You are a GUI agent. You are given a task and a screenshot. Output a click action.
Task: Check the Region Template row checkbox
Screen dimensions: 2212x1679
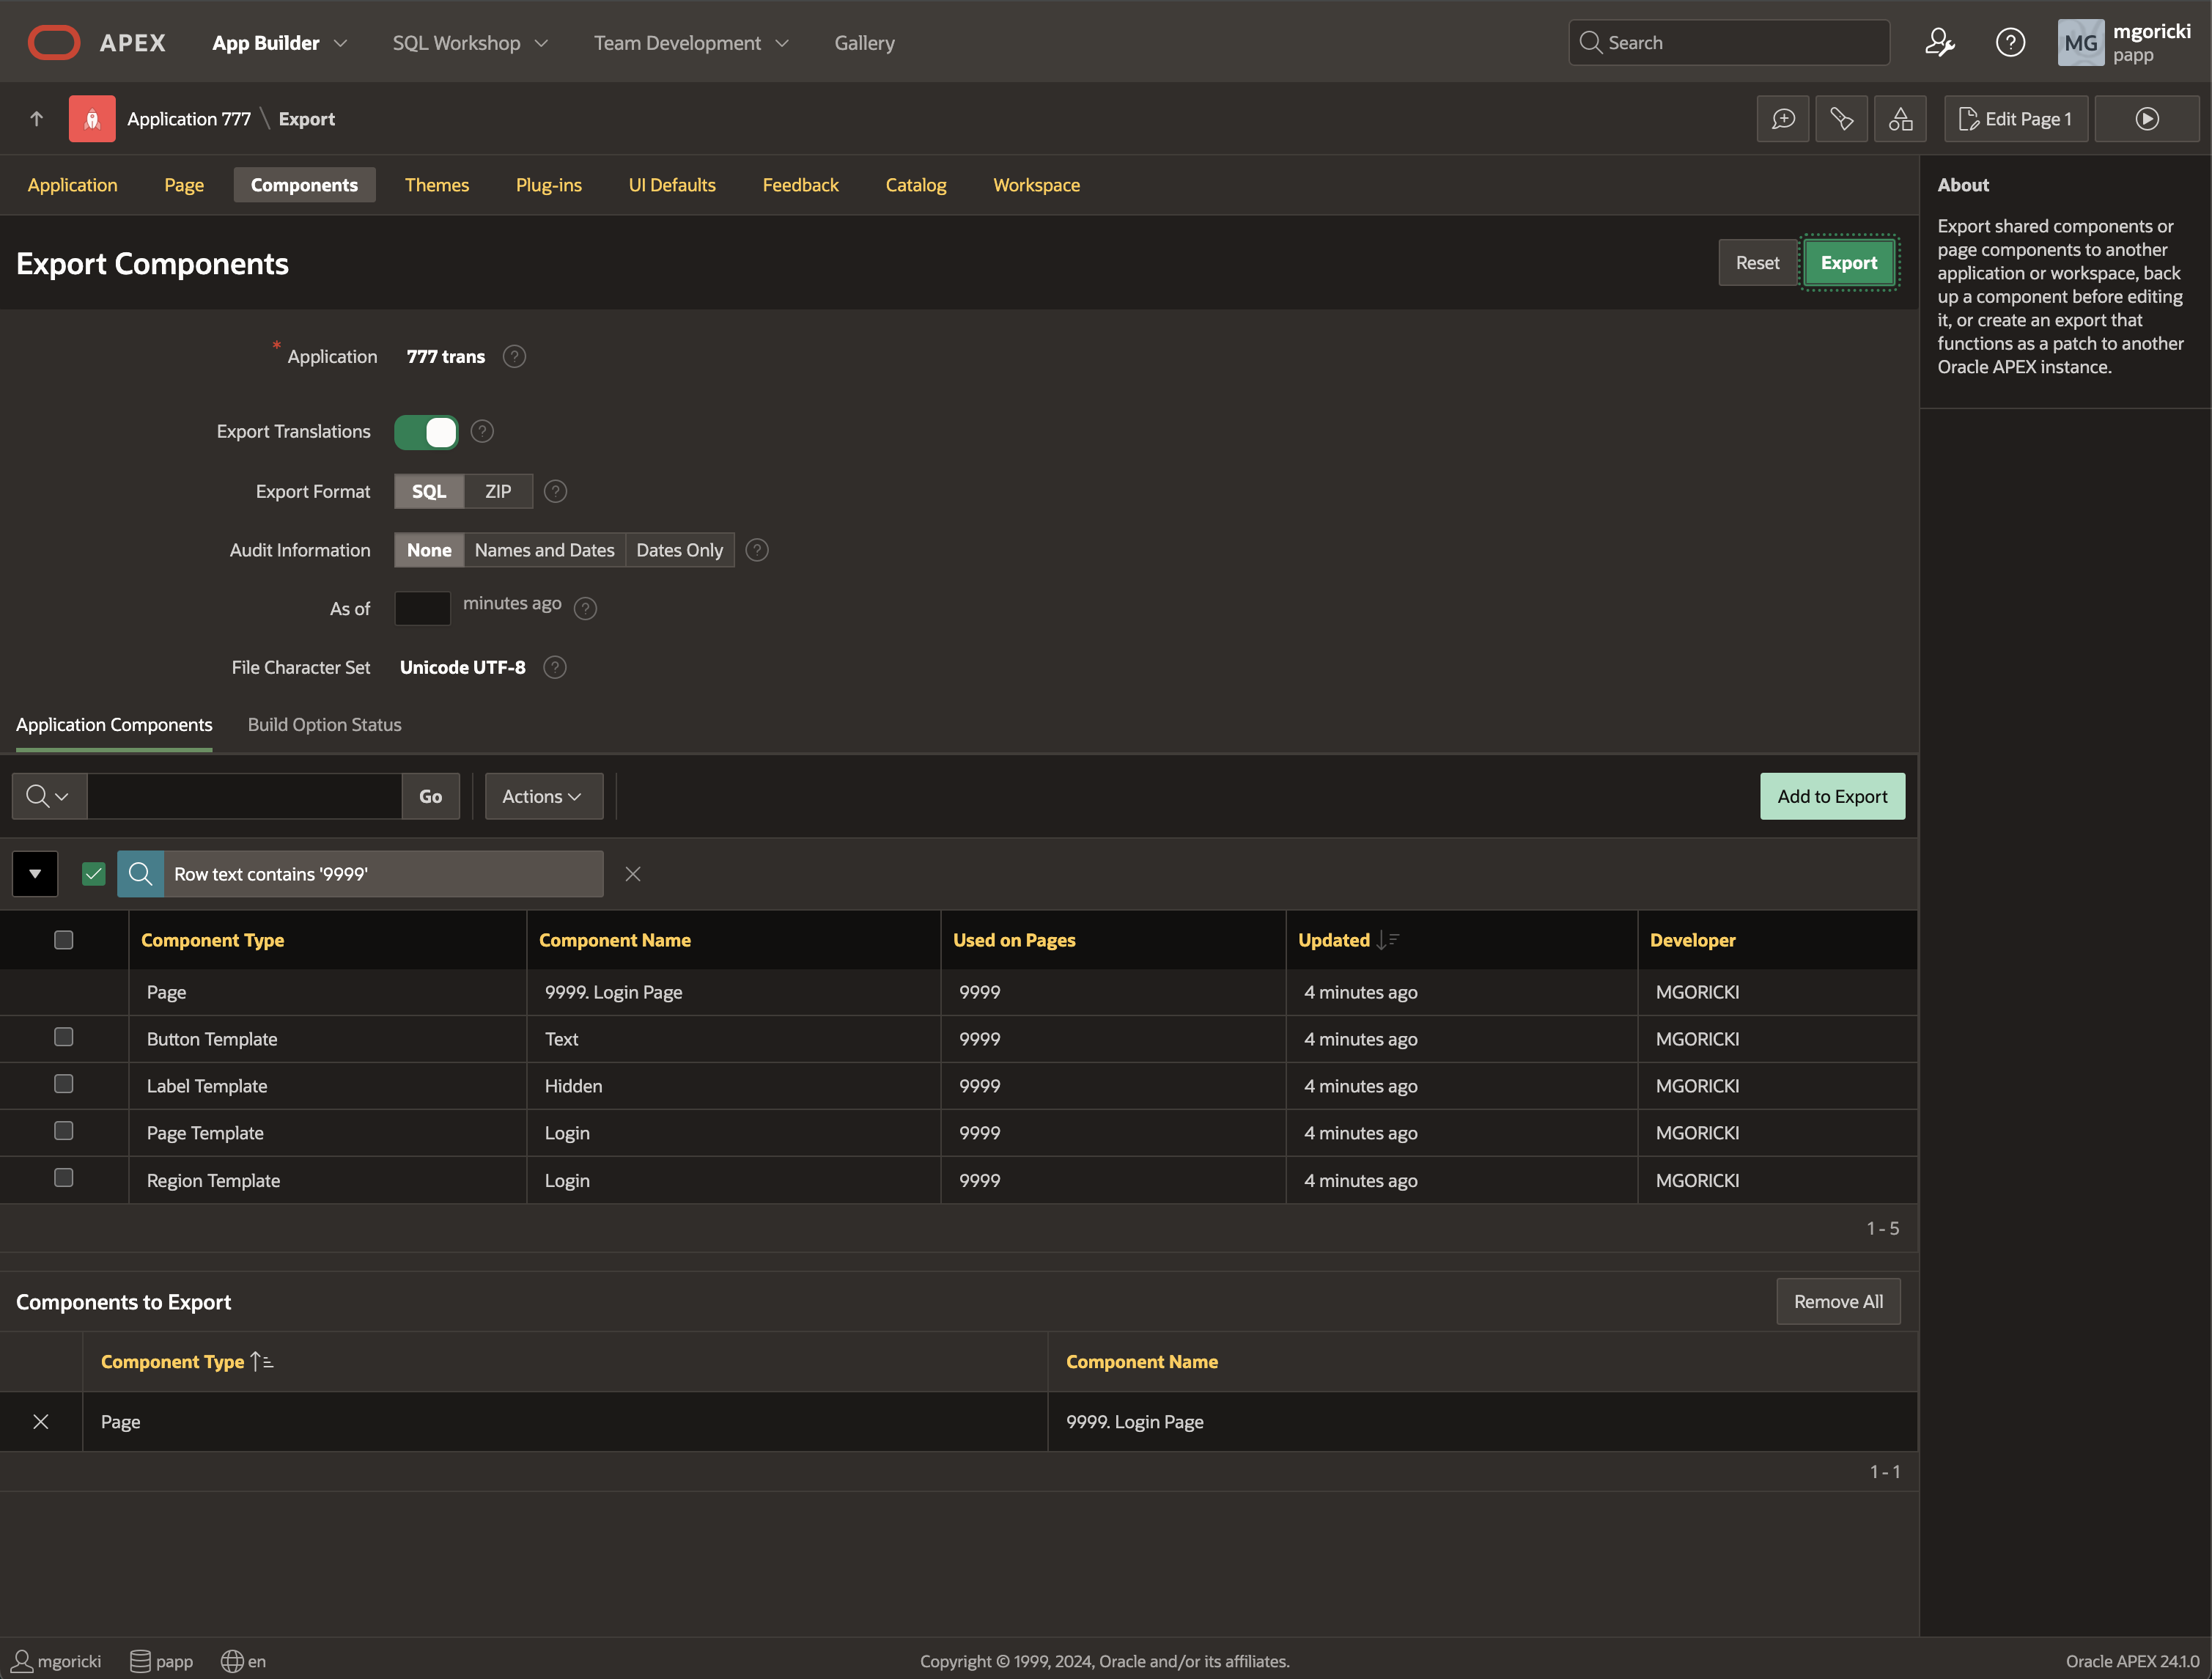(x=64, y=1177)
